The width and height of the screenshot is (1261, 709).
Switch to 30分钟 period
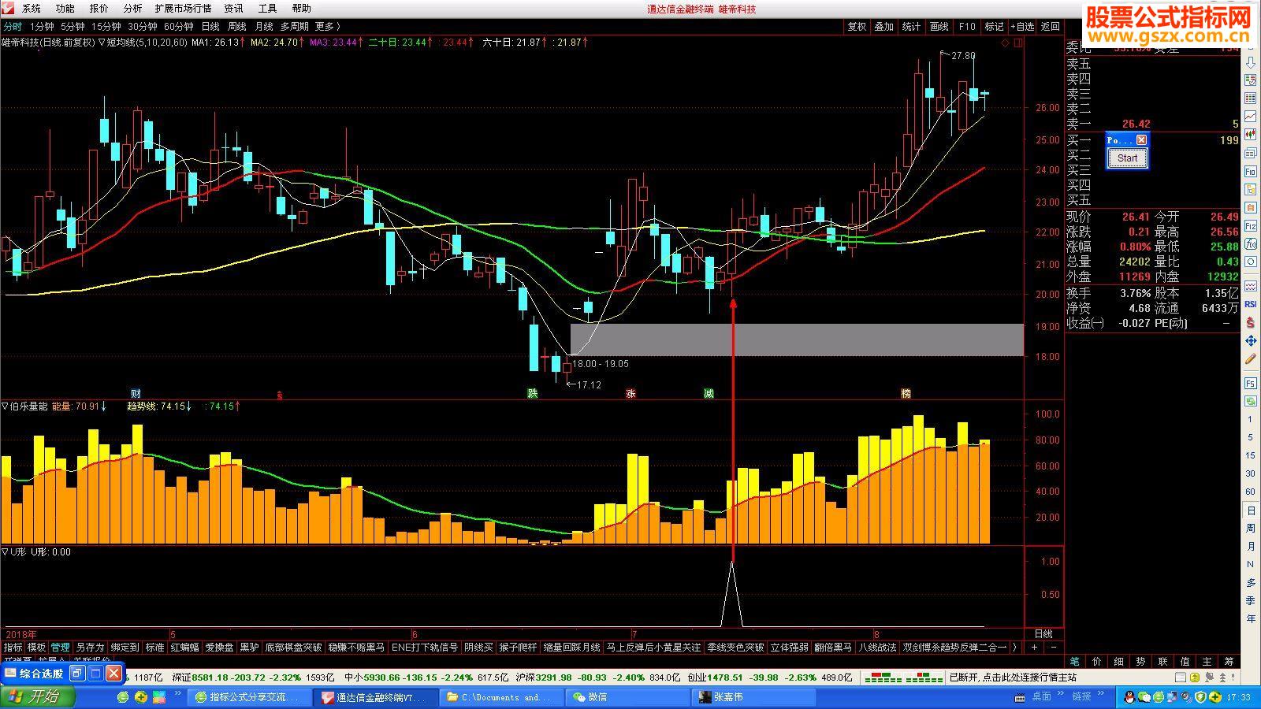[x=143, y=27]
